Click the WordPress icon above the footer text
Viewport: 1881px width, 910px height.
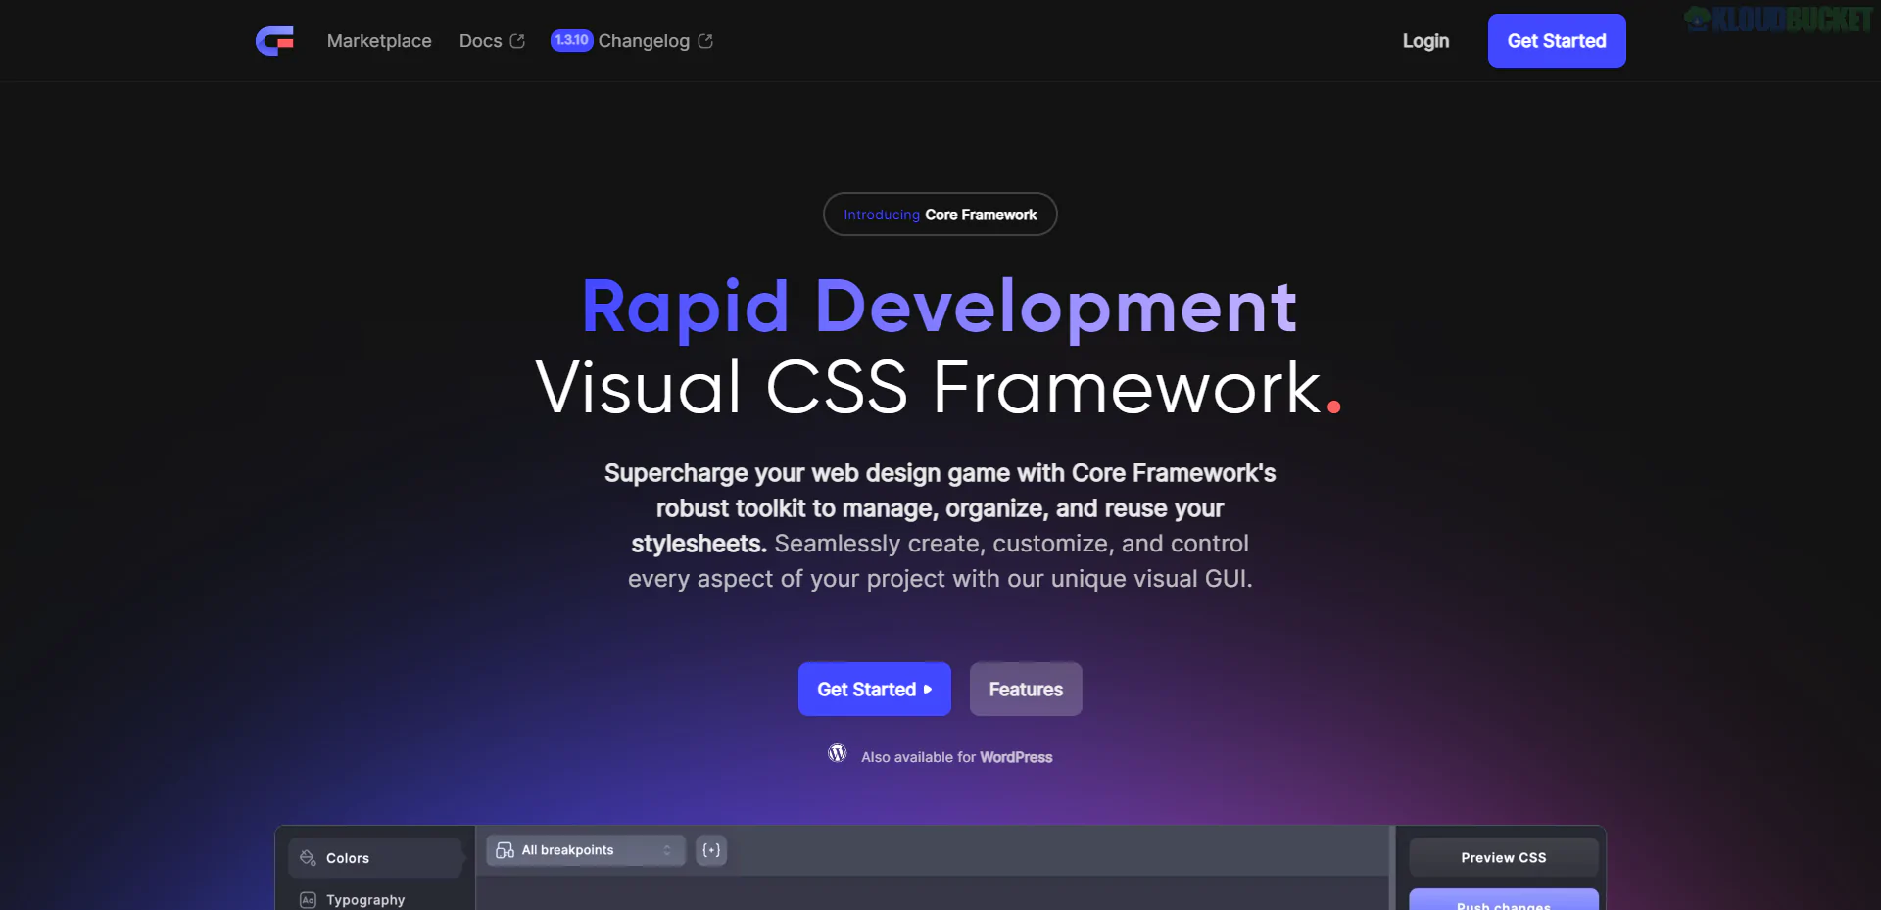838,754
